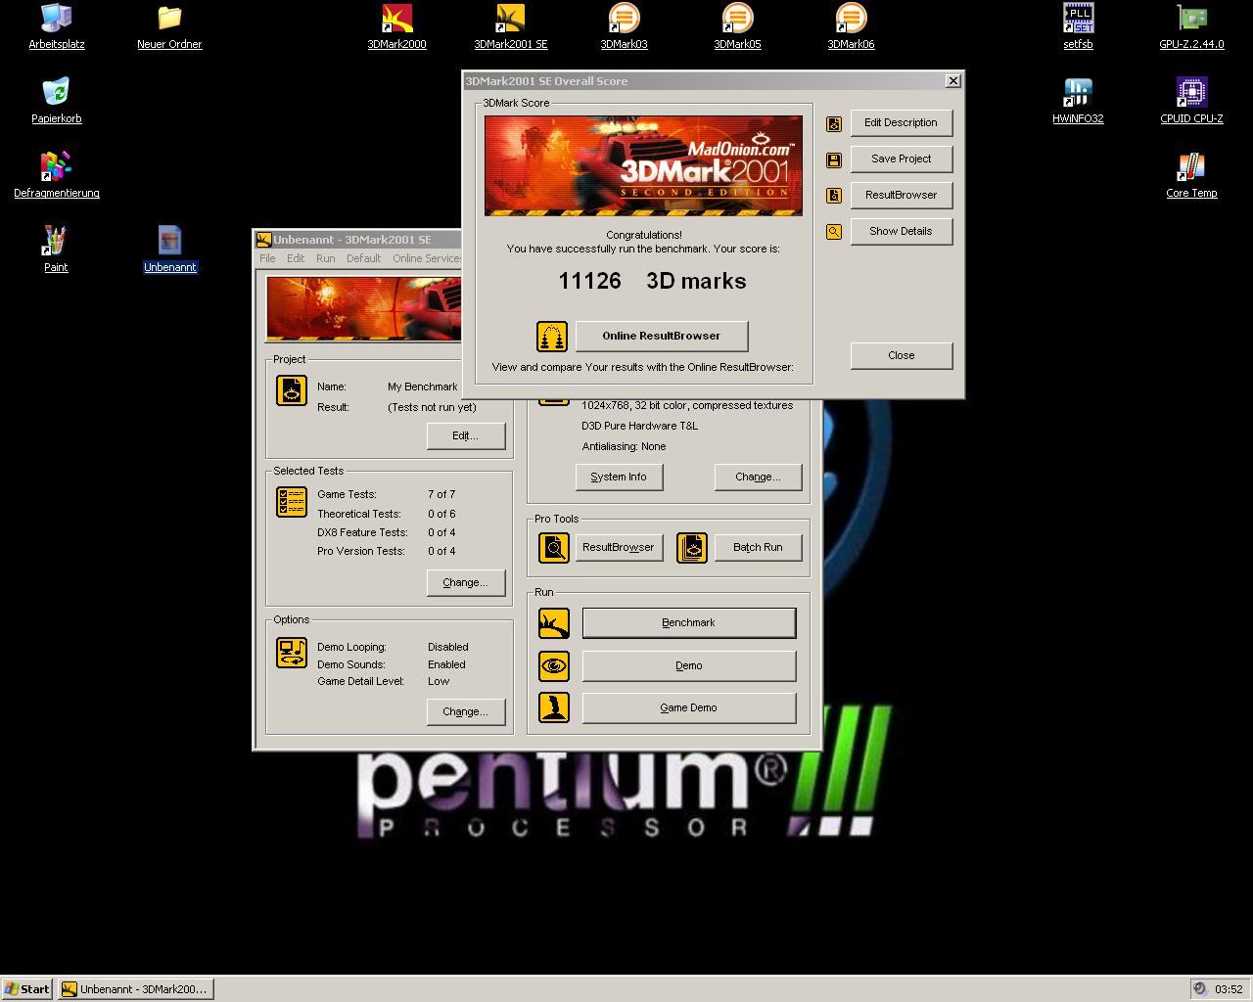
Task: Click the Demo eye icon
Action: pos(554,666)
